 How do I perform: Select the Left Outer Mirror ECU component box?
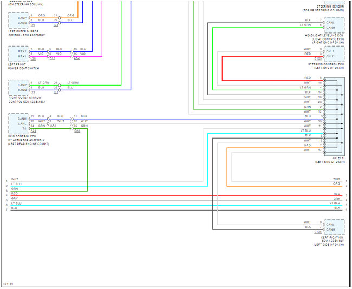click(18, 21)
